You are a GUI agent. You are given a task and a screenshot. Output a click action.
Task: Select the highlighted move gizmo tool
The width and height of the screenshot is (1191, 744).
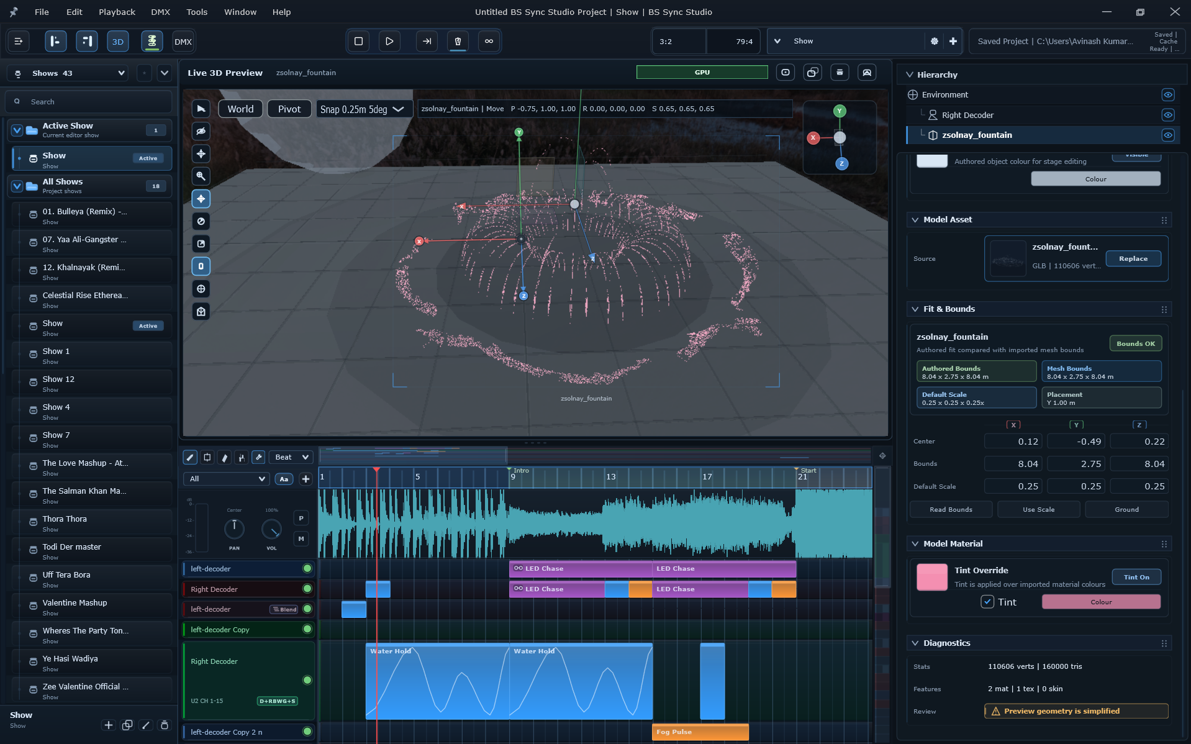pos(201,199)
